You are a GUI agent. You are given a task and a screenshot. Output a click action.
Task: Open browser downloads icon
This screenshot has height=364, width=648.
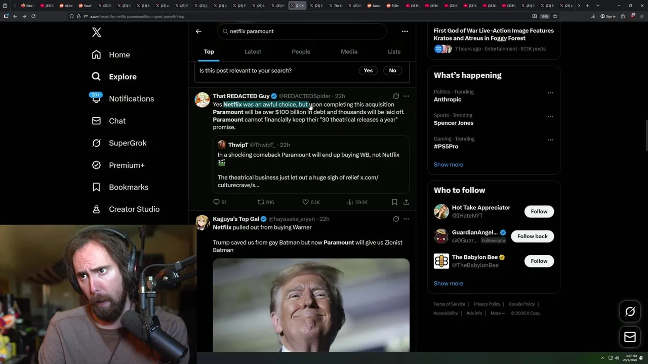point(593,16)
